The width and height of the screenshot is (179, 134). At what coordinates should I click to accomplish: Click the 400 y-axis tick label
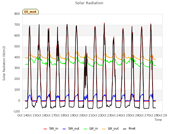17,57
